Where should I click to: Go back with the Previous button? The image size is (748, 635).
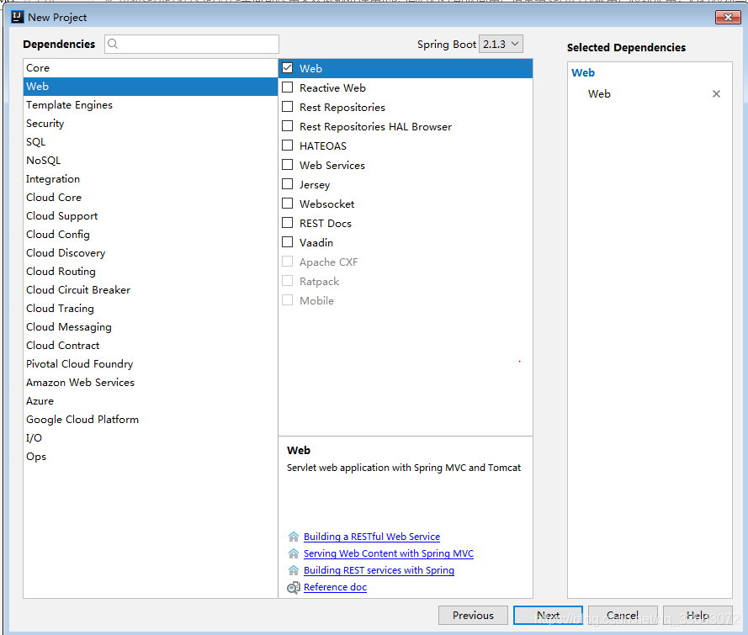click(x=473, y=616)
